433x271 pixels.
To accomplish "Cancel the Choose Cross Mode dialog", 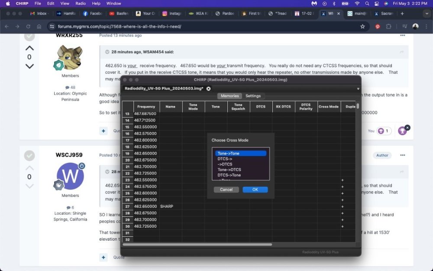I will coord(226,189).
